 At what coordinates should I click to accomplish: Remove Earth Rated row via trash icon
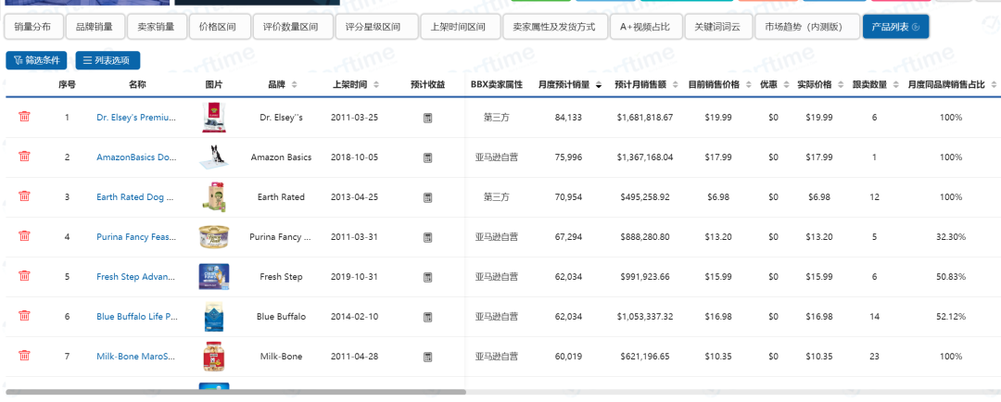[24, 196]
